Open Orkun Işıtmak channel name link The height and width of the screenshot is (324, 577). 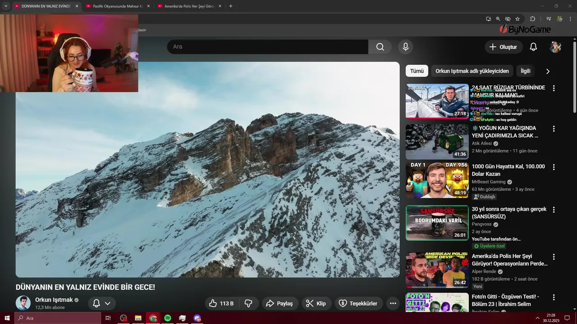(x=54, y=300)
